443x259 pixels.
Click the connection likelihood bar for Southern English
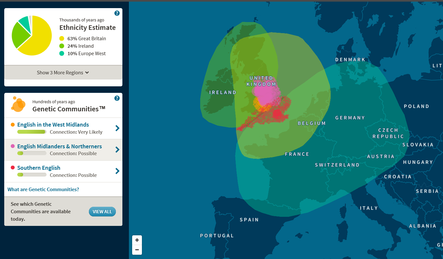coord(32,174)
